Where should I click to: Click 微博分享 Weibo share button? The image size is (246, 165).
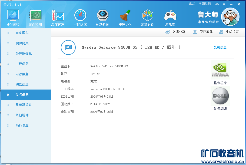pyautogui.click(x=175, y=32)
